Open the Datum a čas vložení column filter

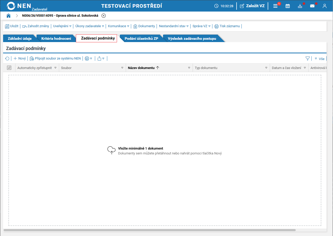pyautogui.click(x=305, y=68)
